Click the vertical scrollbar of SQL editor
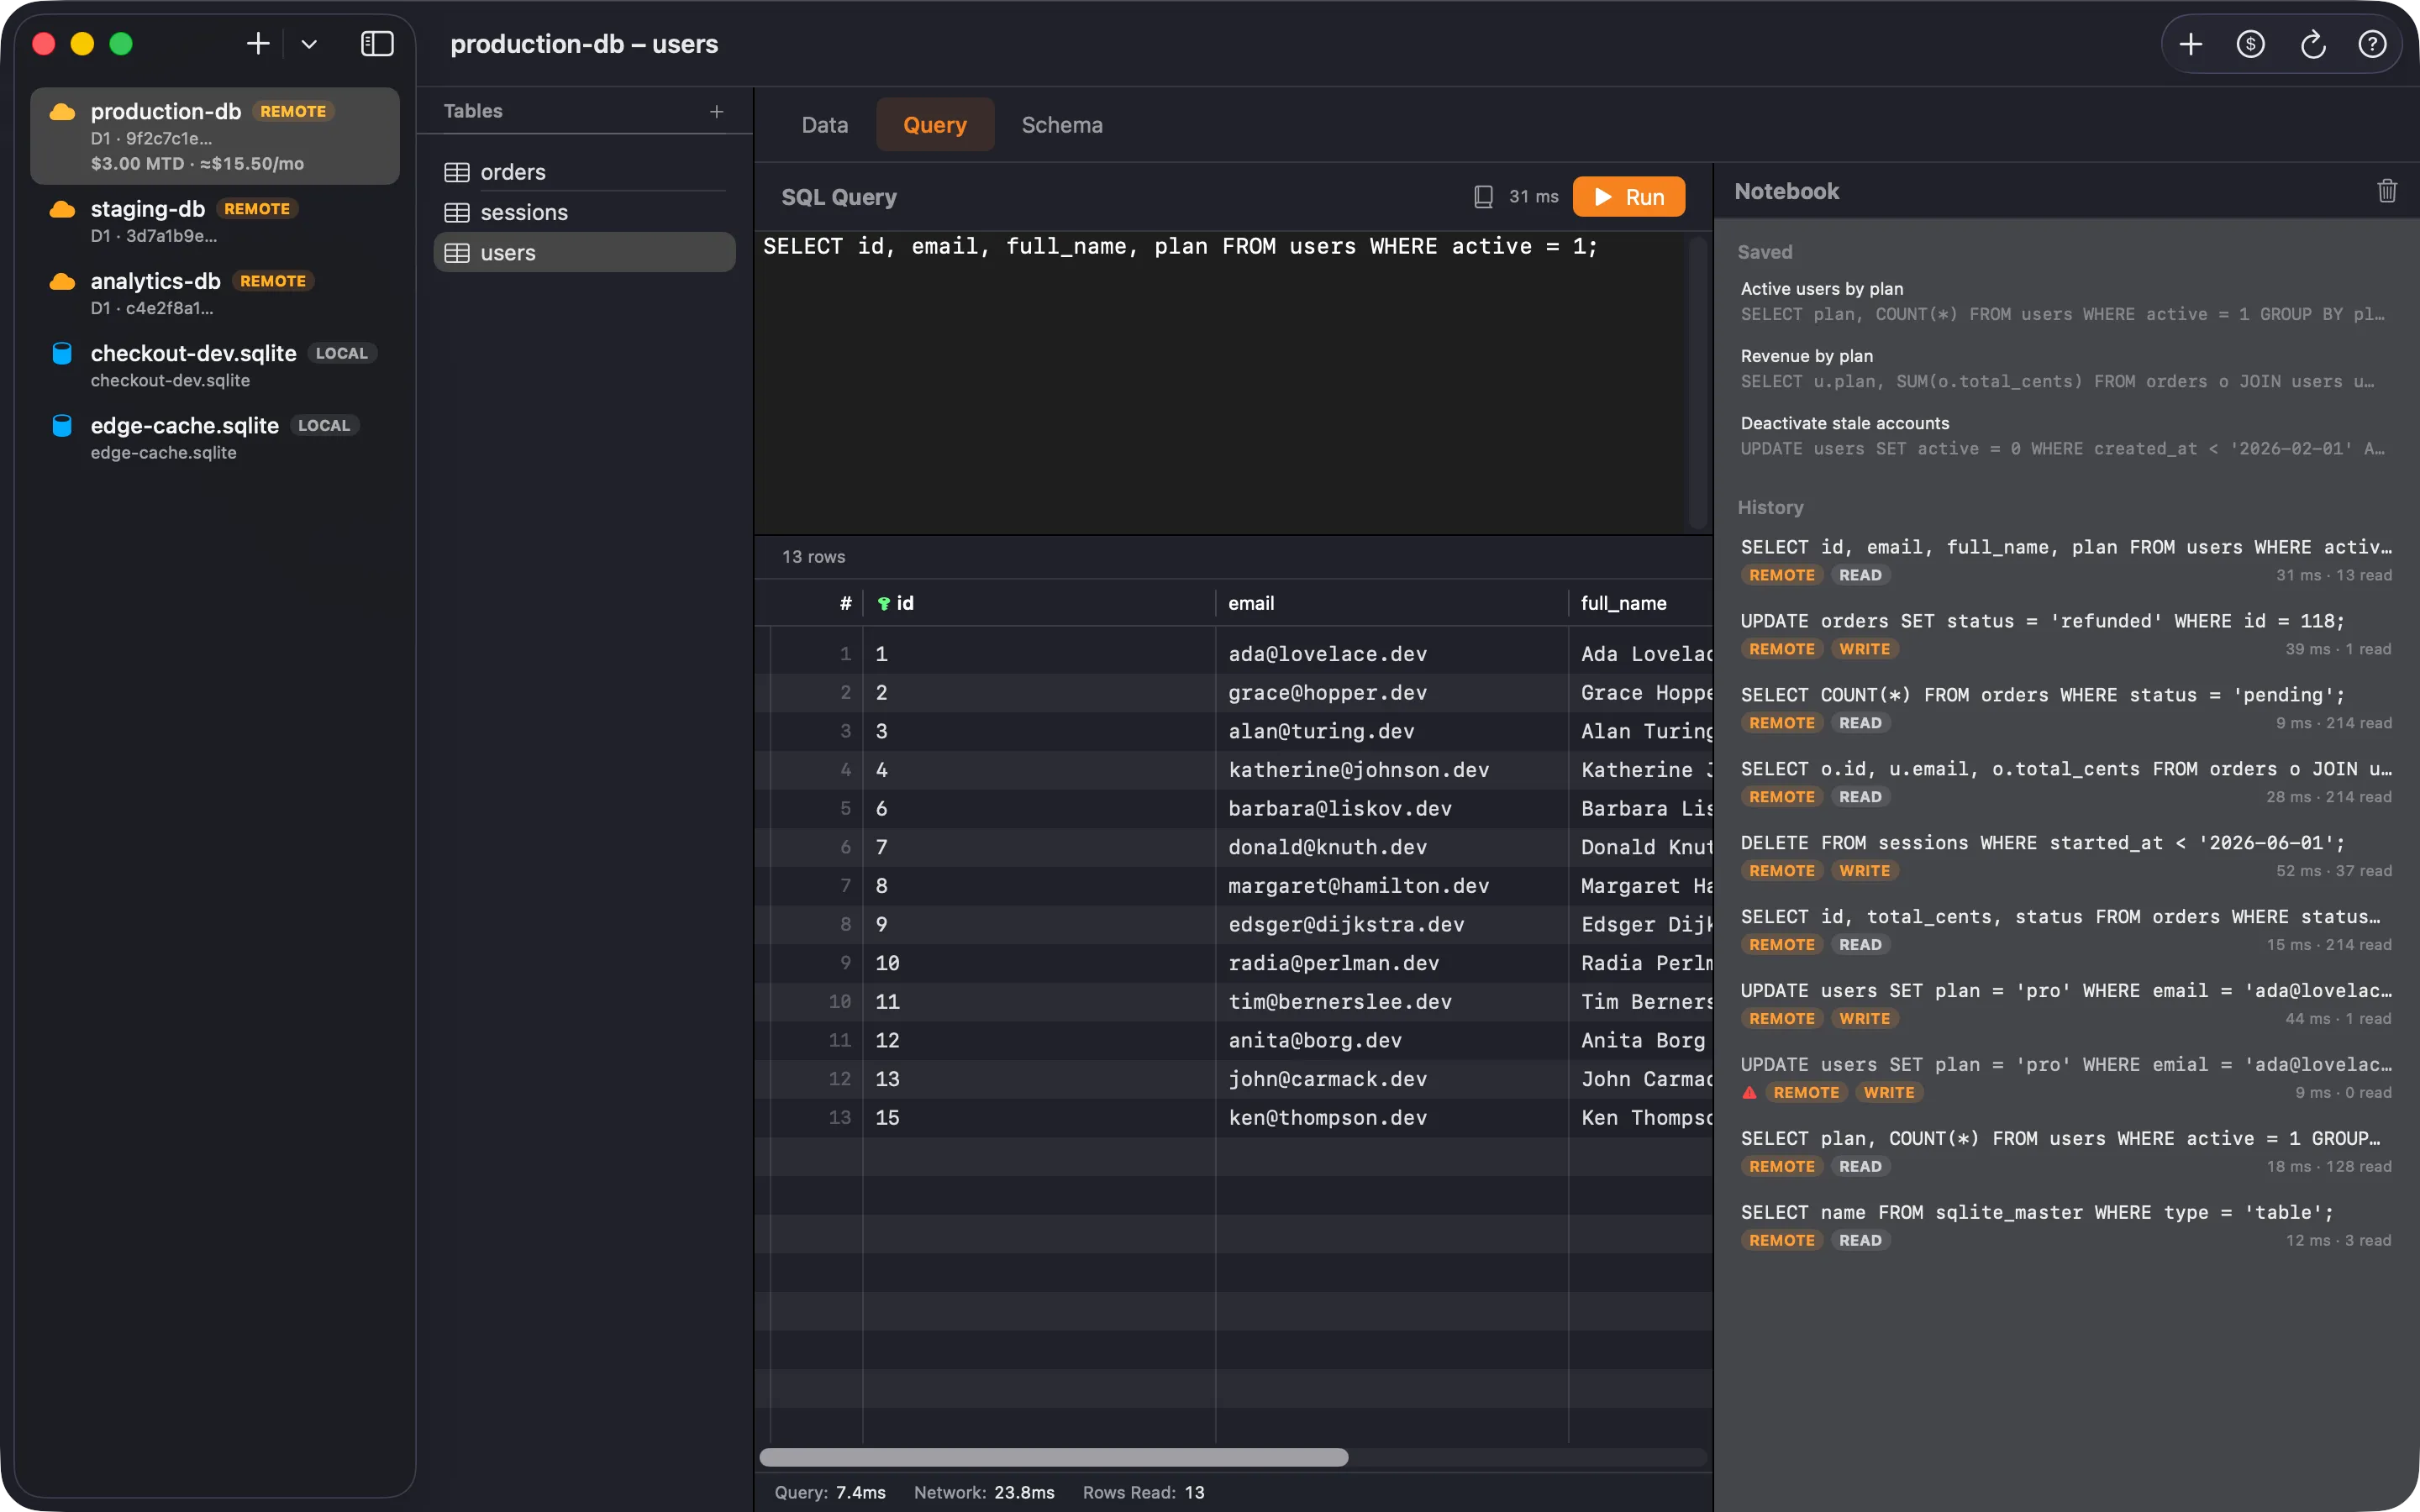 pyautogui.click(x=1697, y=382)
